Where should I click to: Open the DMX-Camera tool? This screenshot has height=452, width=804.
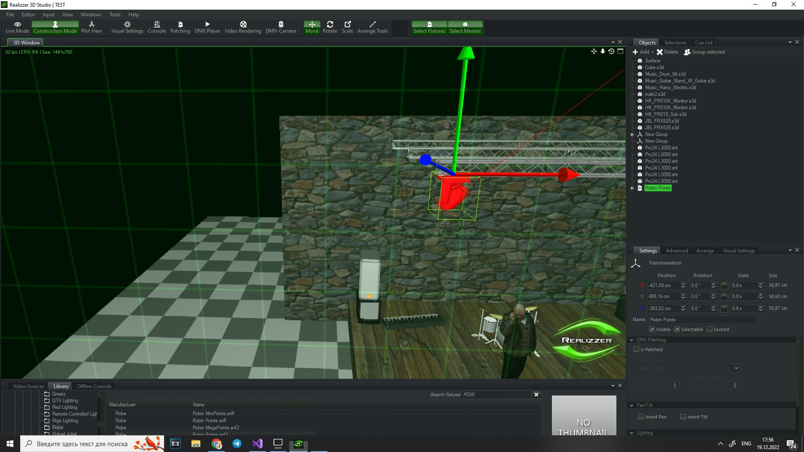click(281, 27)
